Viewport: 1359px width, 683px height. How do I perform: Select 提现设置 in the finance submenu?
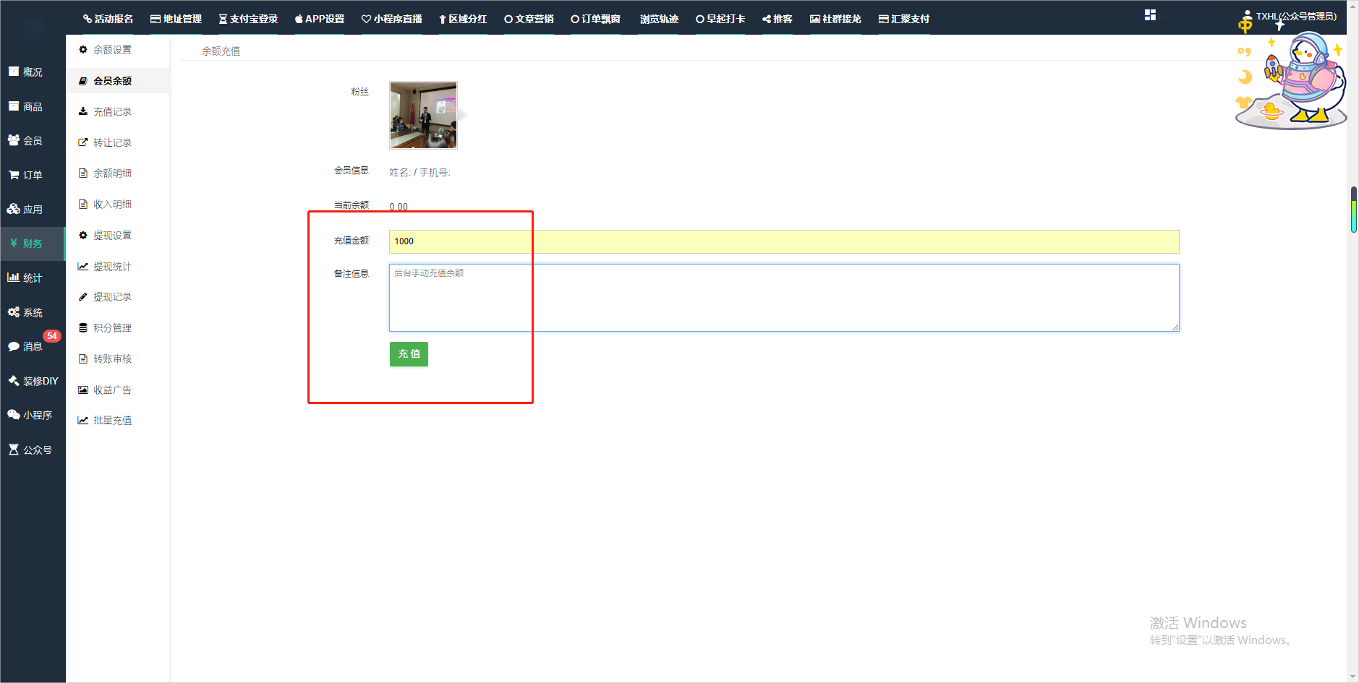(x=112, y=236)
